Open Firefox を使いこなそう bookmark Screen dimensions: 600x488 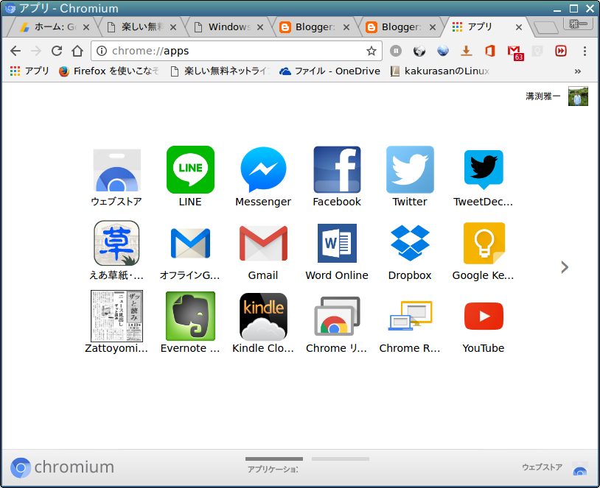coord(109,71)
